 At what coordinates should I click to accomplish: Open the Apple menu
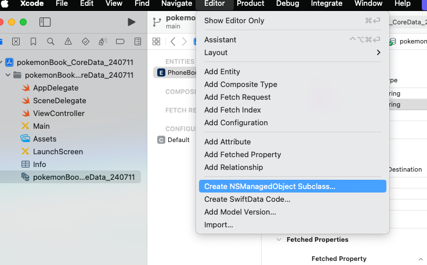tap(4, 4)
